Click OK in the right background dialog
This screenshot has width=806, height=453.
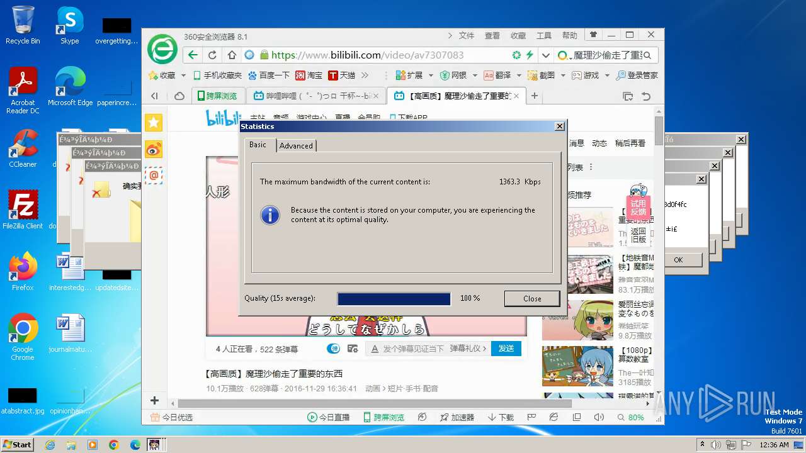point(678,260)
